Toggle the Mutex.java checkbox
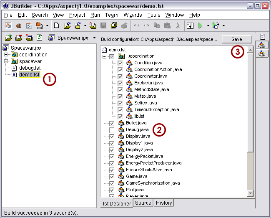 (x=120, y=96)
